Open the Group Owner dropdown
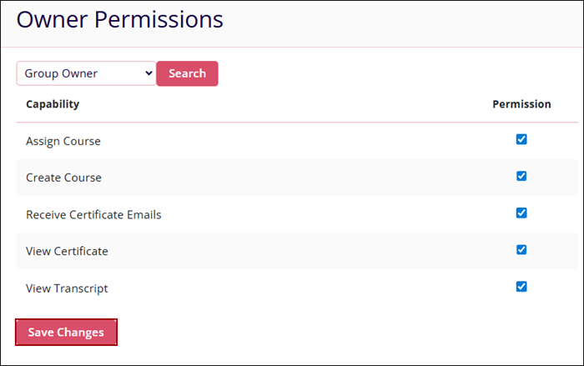This screenshot has width=584, height=366. click(x=86, y=73)
